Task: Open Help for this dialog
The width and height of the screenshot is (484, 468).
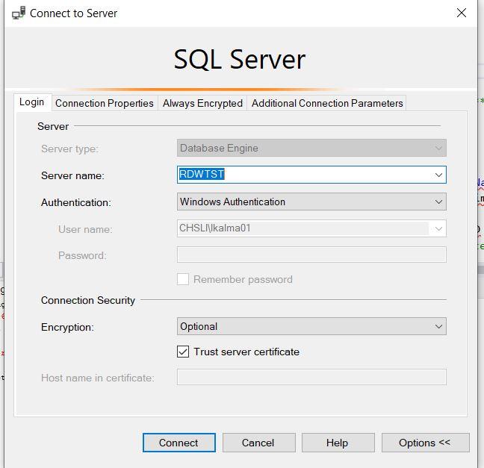Action: (x=337, y=443)
